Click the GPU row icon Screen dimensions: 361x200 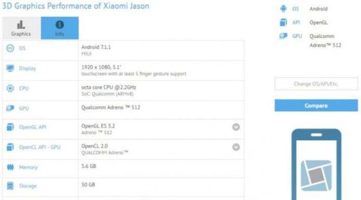[10, 108]
